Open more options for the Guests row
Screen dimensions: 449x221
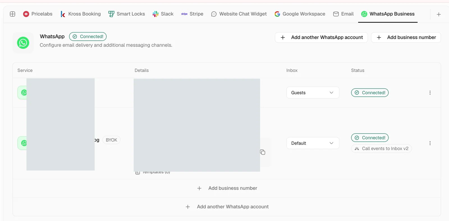[430, 93]
